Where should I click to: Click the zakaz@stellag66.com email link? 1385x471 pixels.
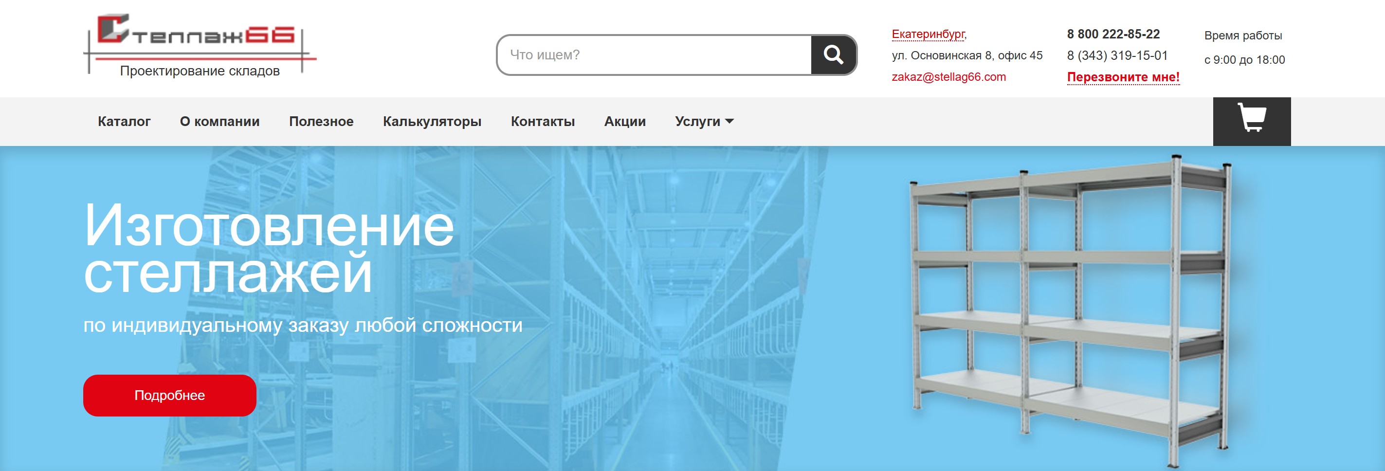(948, 77)
